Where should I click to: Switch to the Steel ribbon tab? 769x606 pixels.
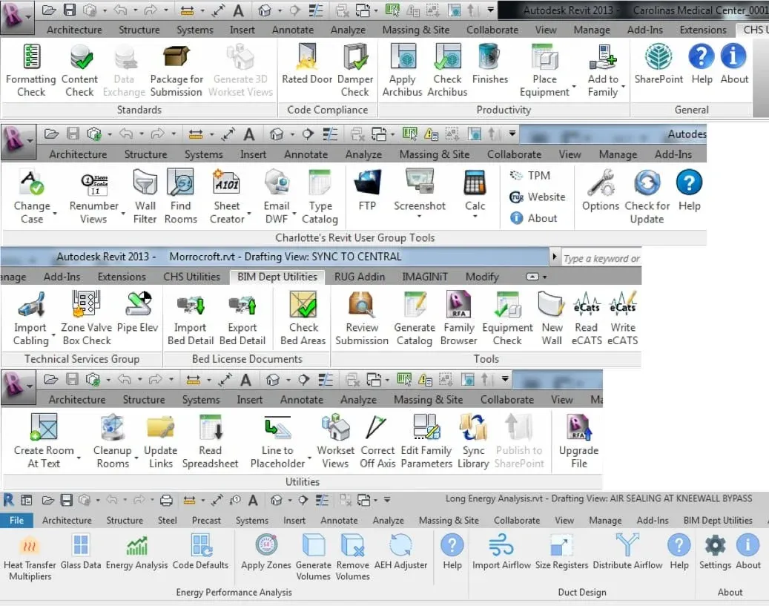coord(168,520)
